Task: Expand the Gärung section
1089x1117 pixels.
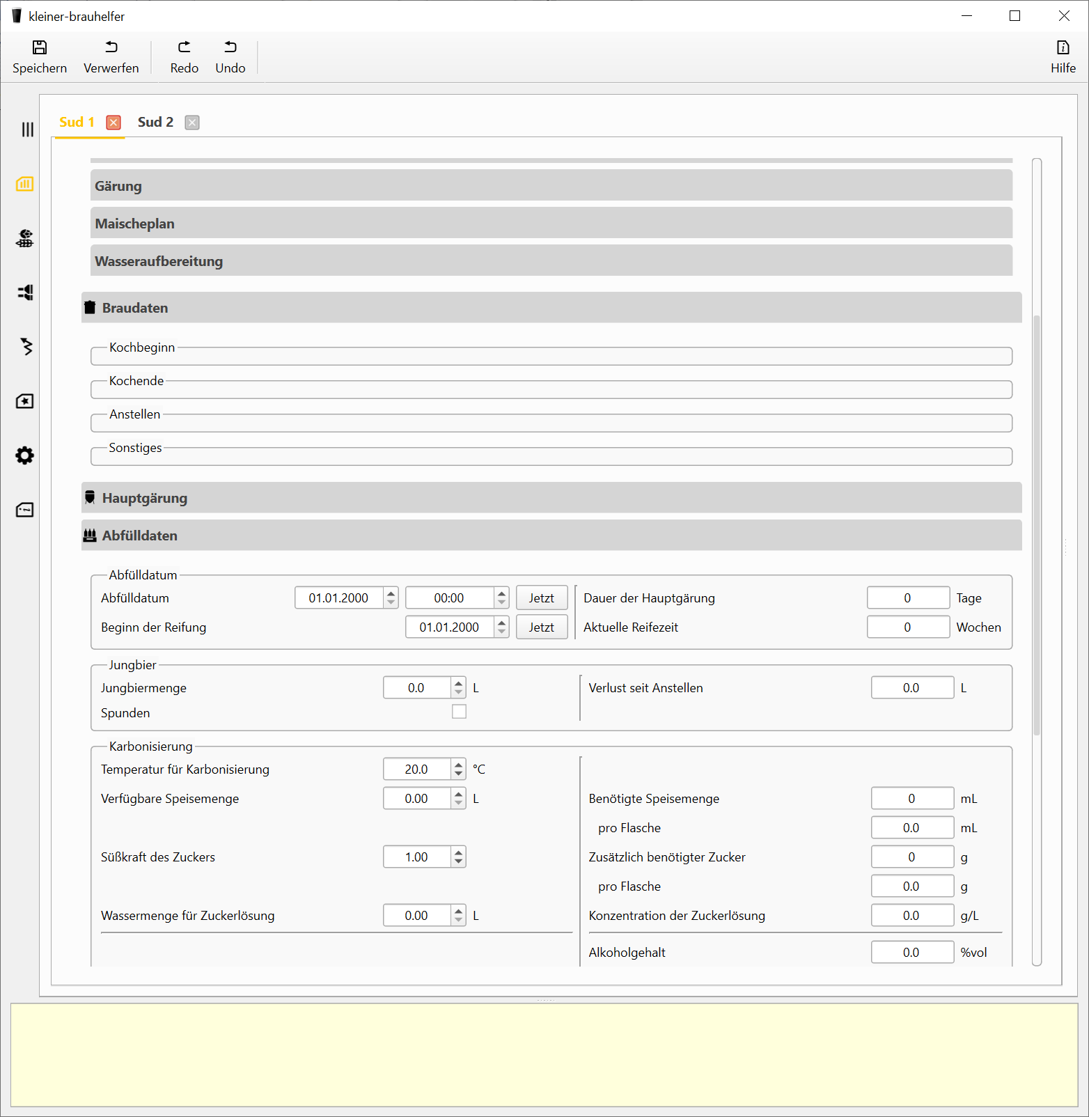Action: tap(551, 186)
